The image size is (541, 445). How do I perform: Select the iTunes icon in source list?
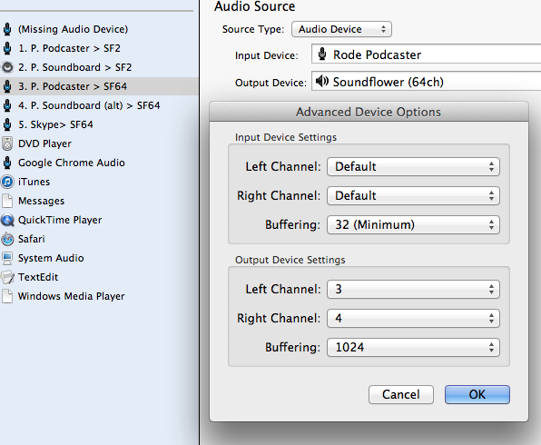click(x=7, y=182)
